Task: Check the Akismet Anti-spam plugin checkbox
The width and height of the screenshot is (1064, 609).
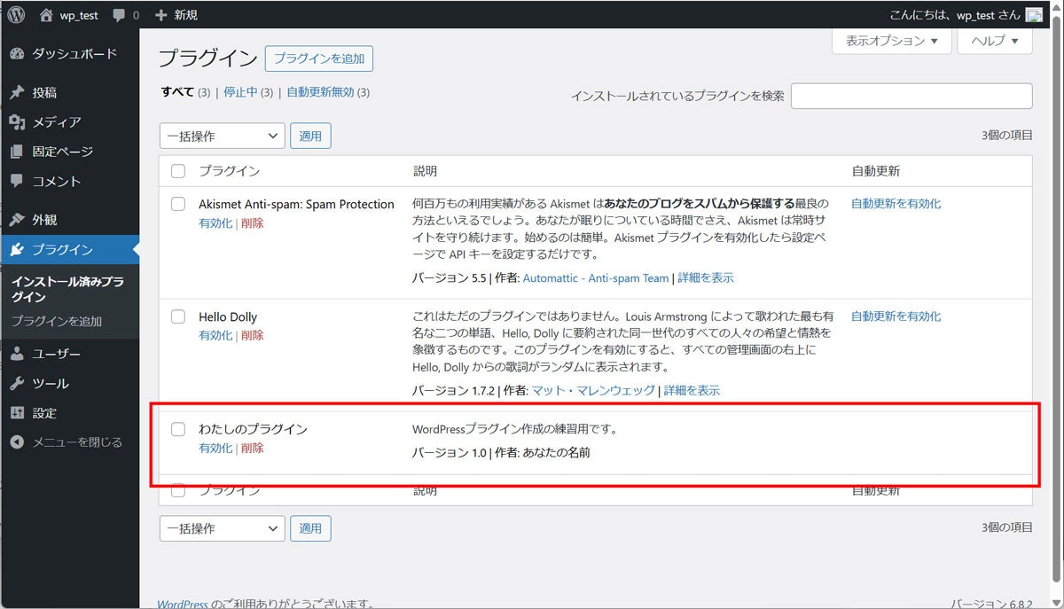Action: [x=178, y=204]
